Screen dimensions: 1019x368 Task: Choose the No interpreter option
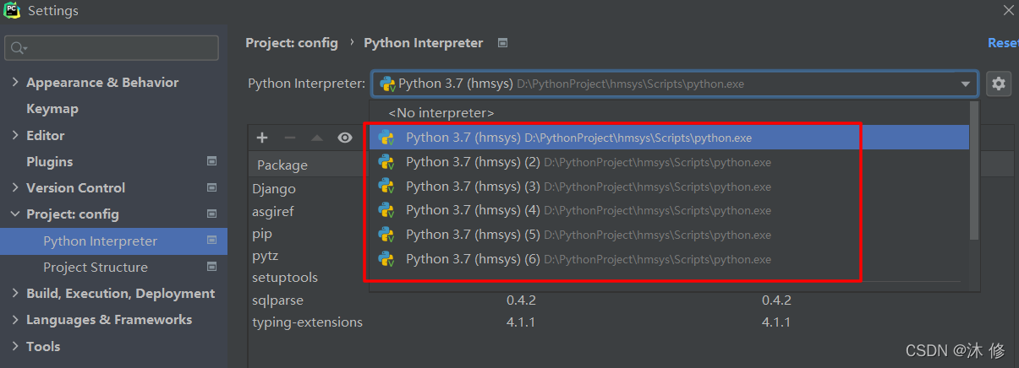[x=441, y=112]
